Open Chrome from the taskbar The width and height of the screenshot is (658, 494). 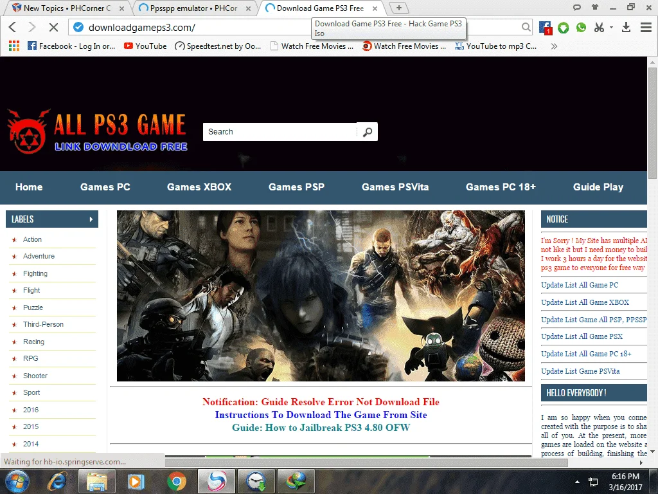[x=176, y=481]
